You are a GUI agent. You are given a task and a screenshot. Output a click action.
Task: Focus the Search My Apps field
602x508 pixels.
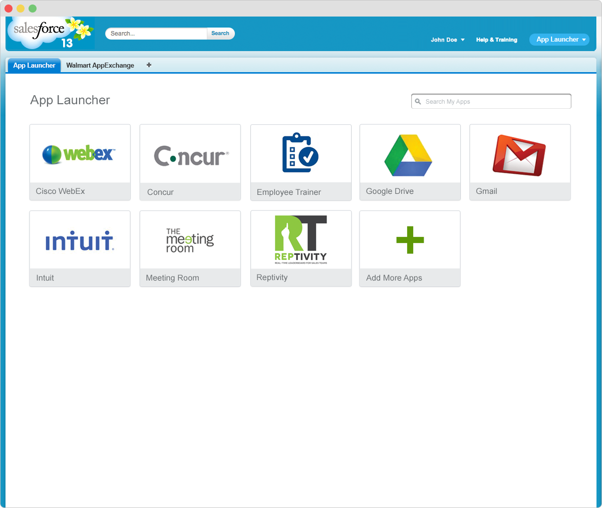click(491, 101)
